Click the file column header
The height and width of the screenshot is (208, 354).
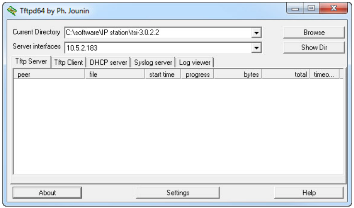115,74
